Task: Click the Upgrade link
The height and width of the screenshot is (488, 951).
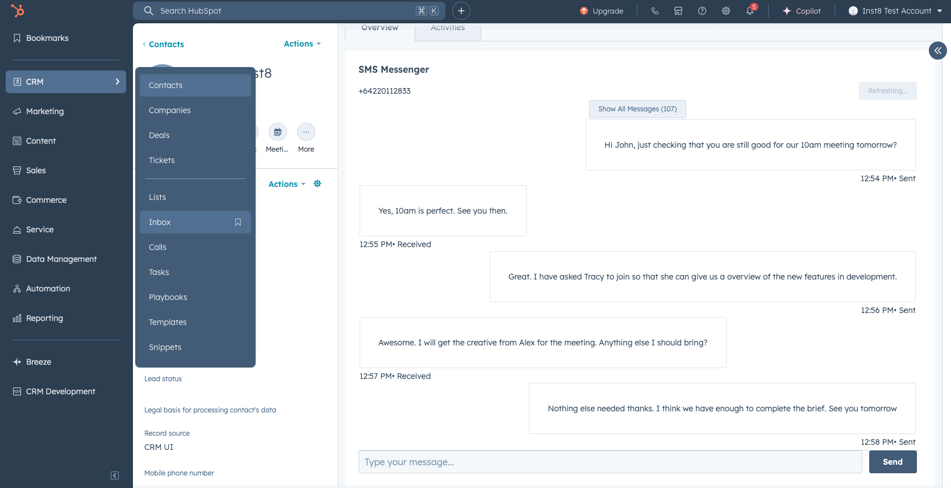Action: click(602, 11)
